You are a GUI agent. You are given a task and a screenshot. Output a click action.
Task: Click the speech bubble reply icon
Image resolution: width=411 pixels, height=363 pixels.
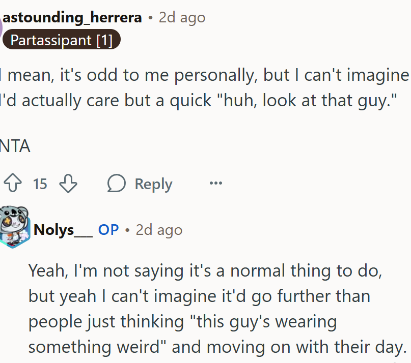[117, 184]
